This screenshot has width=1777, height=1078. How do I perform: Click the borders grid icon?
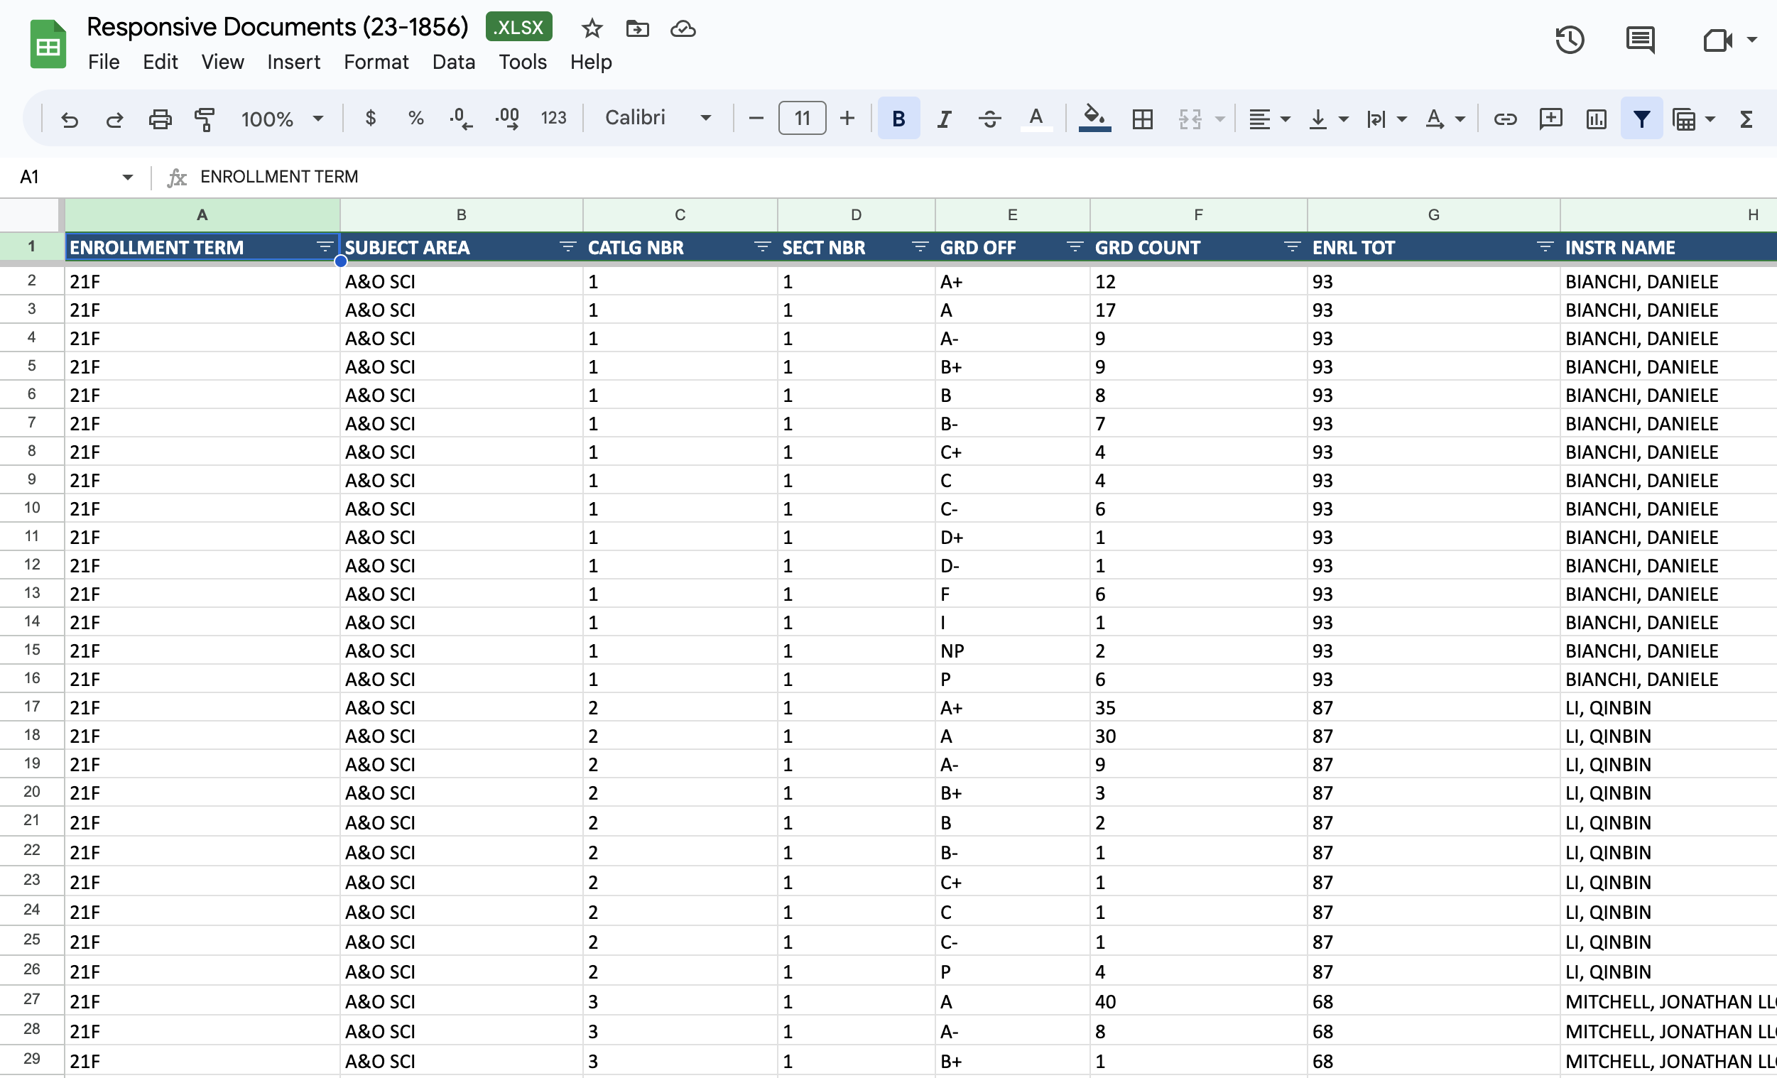(x=1142, y=119)
